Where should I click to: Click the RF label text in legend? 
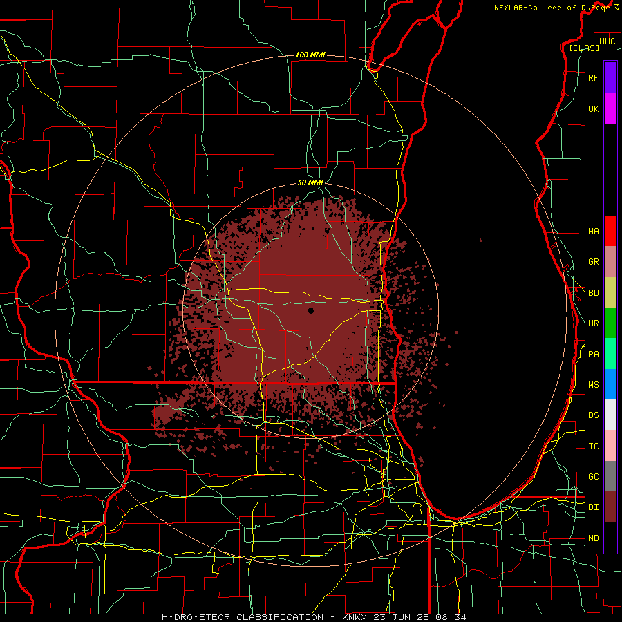[x=593, y=77]
